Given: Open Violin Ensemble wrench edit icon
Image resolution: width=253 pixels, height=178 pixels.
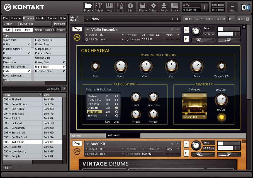Looking at the screenshot, I should coord(77,29).
